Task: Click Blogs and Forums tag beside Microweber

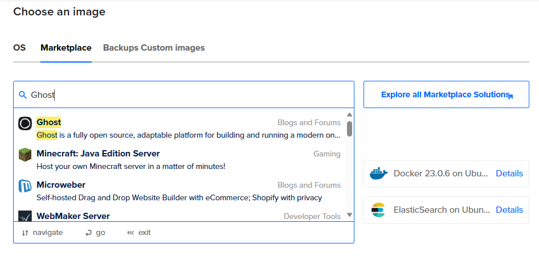Action: (x=309, y=185)
